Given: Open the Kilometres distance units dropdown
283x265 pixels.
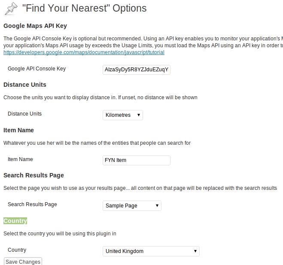Looking at the screenshot, I should coord(123,115).
